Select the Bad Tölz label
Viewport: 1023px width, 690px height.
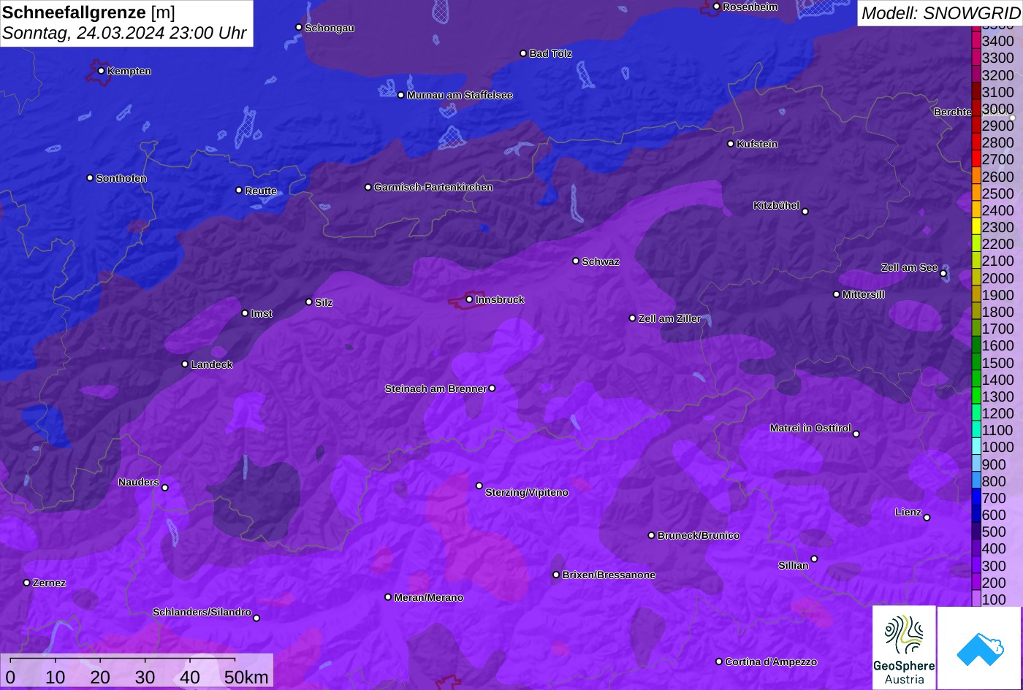tap(551, 53)
